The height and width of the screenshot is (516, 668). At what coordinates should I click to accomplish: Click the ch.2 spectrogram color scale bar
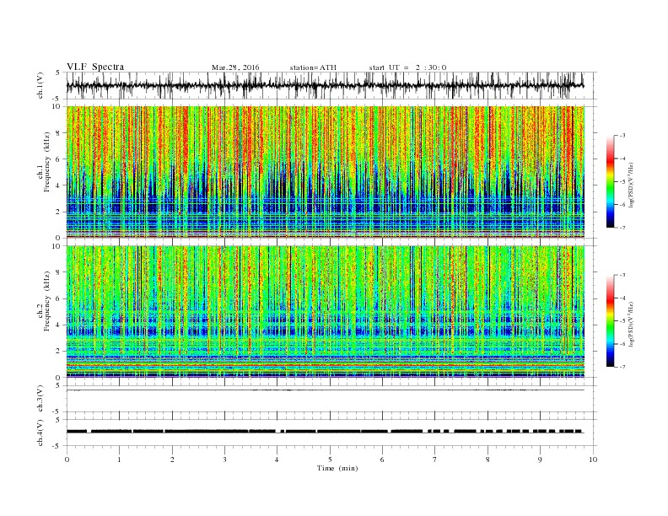pos(611,320)
